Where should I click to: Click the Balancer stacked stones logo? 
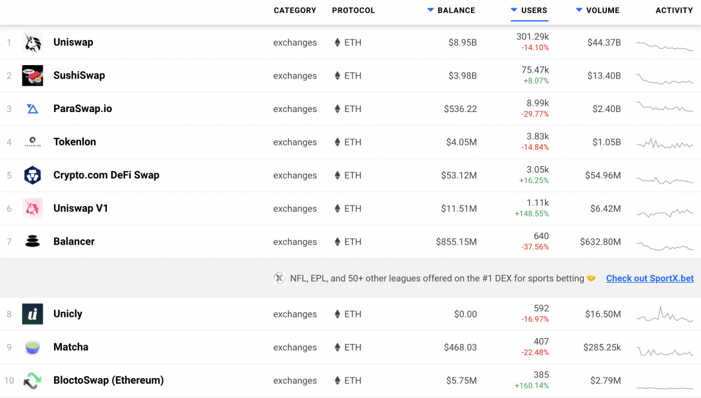click(x=33, y=242)
